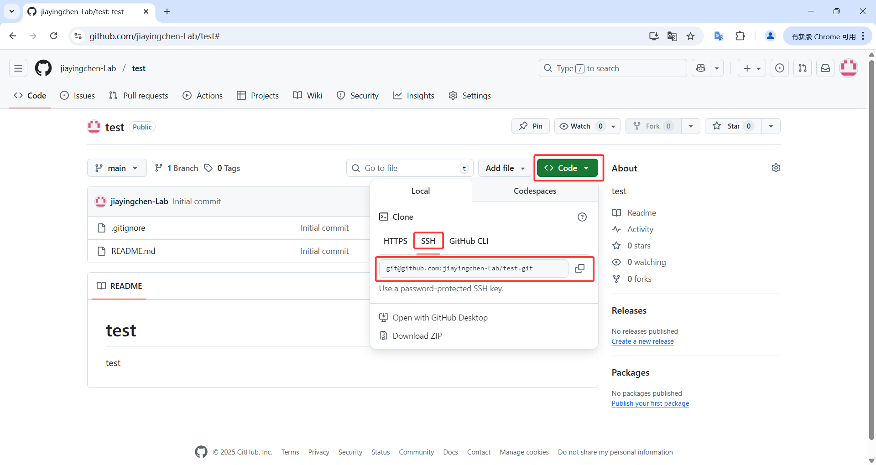Click the Go to file search field

pyautogui.click(x=410, y=168)
